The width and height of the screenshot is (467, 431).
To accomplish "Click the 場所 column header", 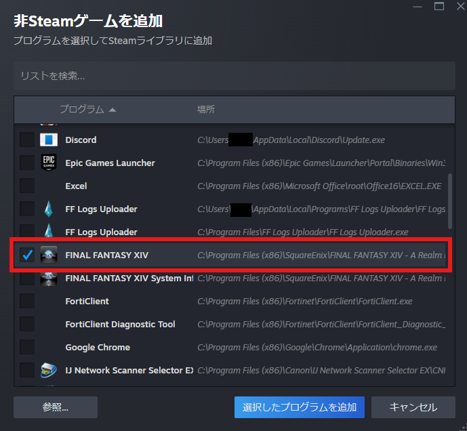I will 206,109.
